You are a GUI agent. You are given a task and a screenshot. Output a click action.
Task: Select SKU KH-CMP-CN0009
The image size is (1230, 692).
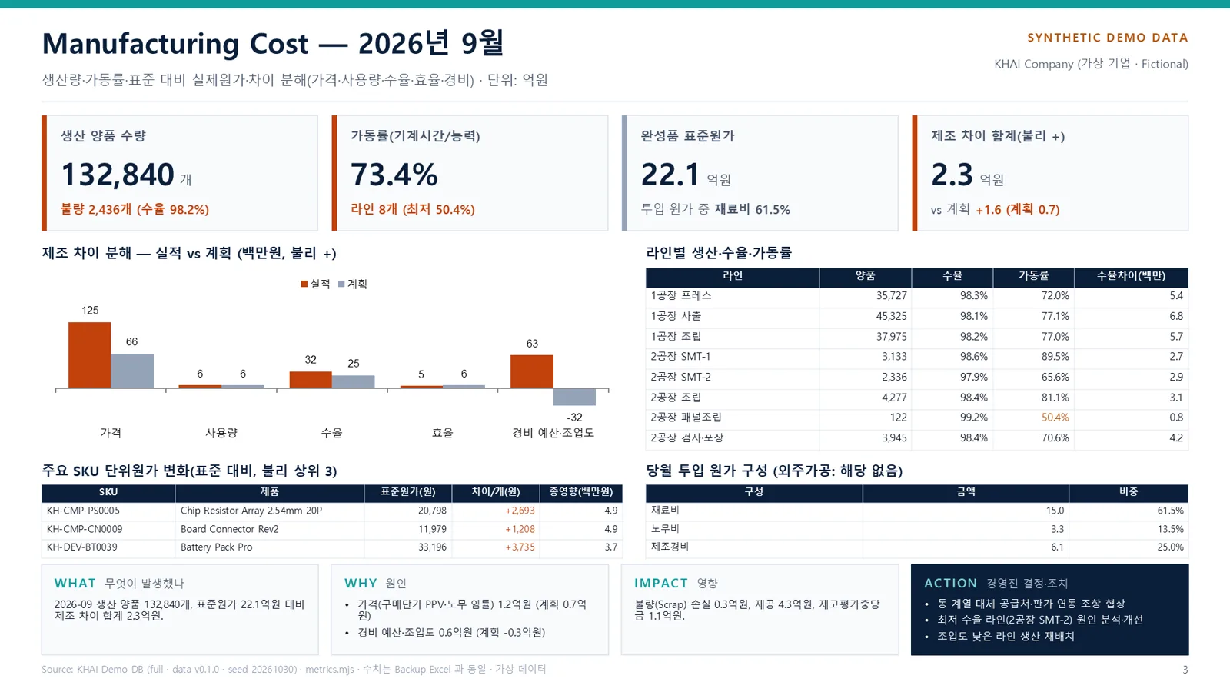tap(85, 529)
